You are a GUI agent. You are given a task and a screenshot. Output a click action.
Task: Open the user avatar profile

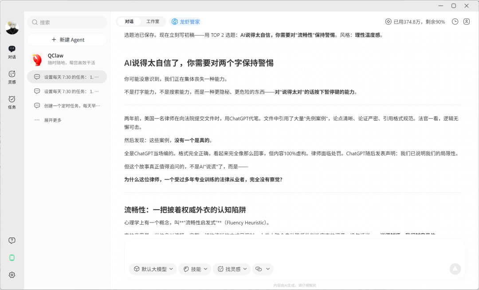coord(12,28)
